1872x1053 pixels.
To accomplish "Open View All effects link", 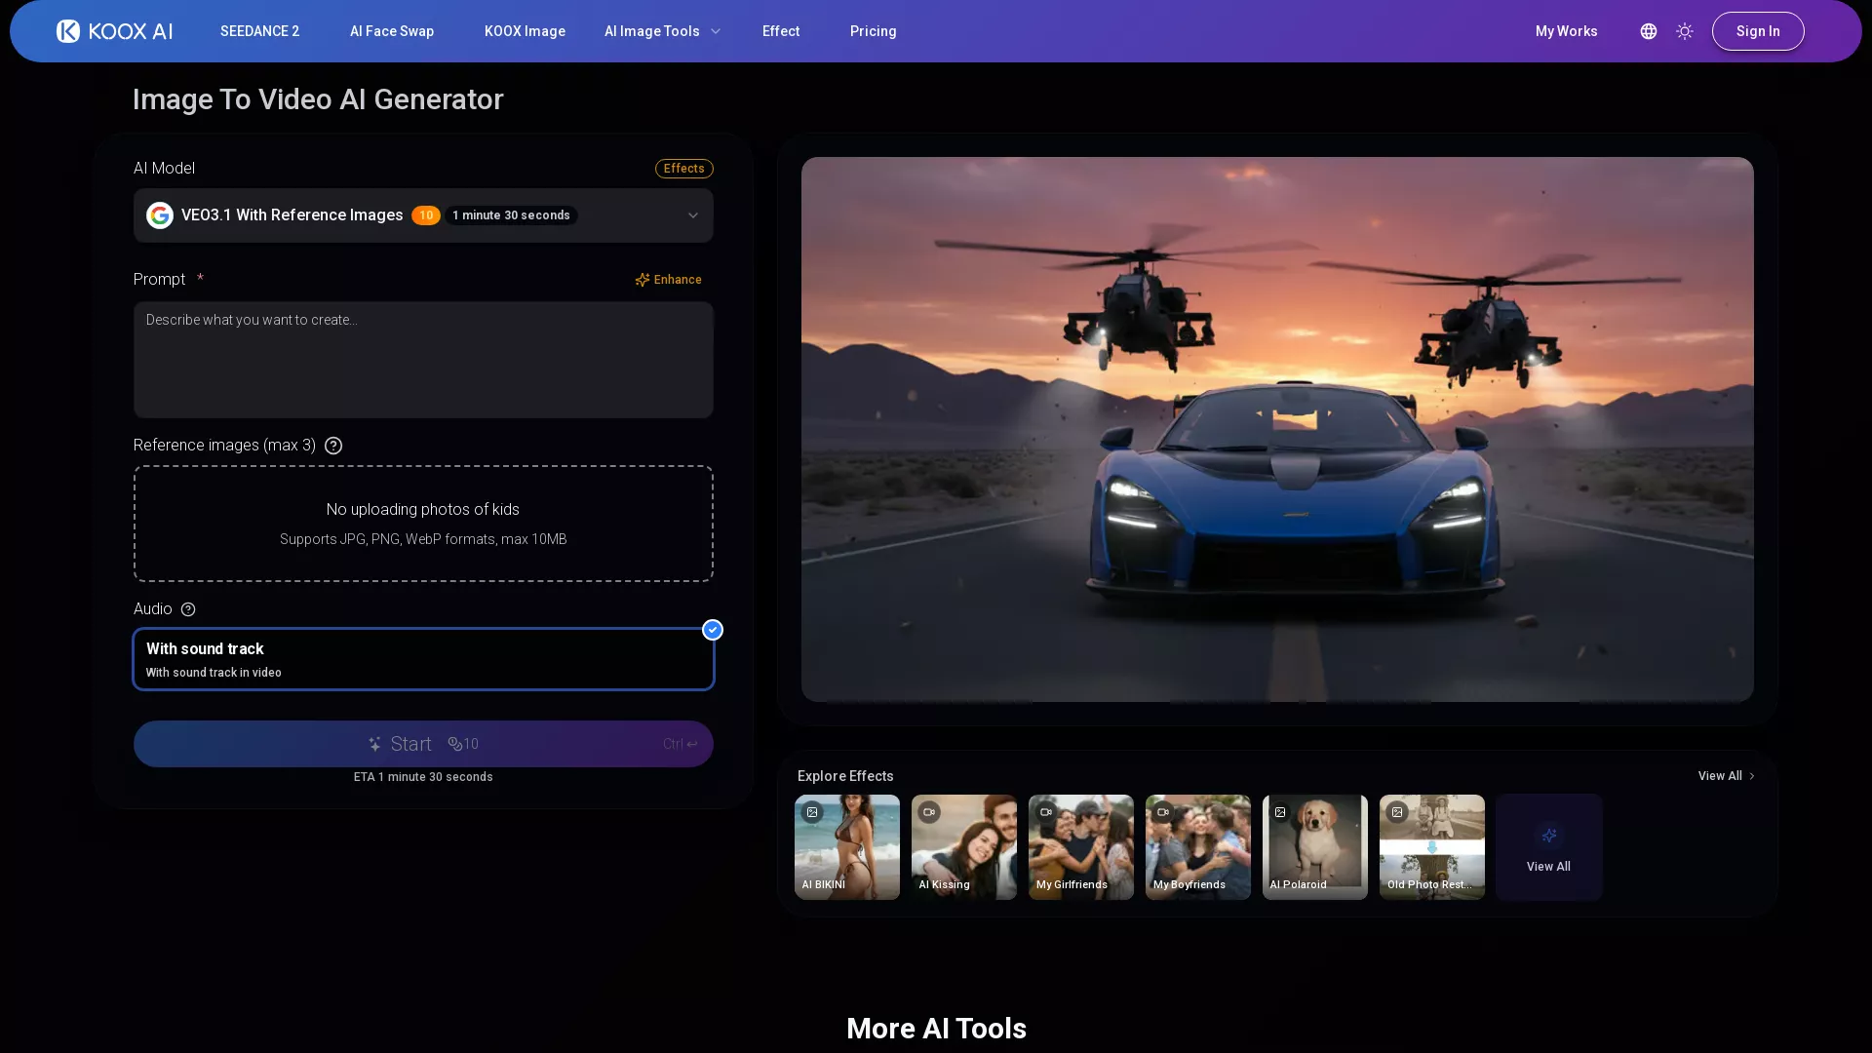I will [x=1726, y=775].
